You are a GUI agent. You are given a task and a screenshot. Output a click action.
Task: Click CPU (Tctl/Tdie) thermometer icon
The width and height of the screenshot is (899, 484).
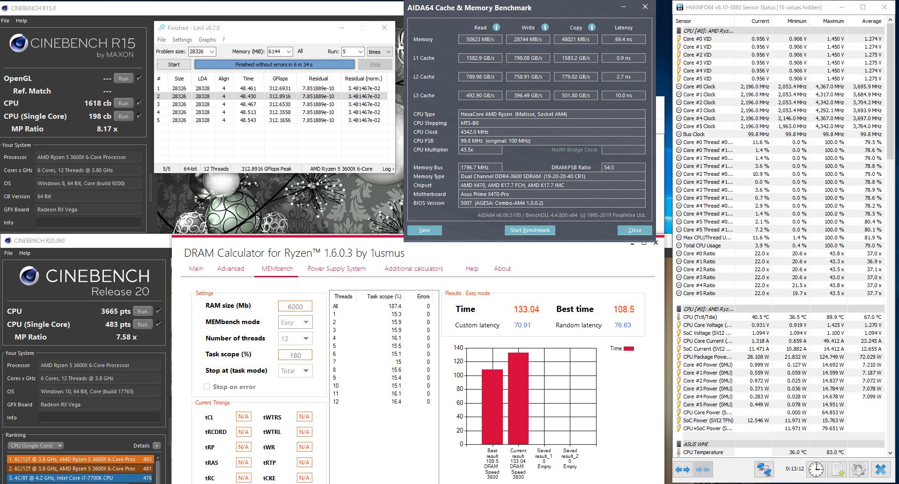(x=679, y=317)
